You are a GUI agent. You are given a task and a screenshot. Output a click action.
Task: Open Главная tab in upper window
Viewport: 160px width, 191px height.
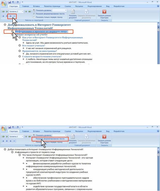pyautogui.click(x=26, y=6)
